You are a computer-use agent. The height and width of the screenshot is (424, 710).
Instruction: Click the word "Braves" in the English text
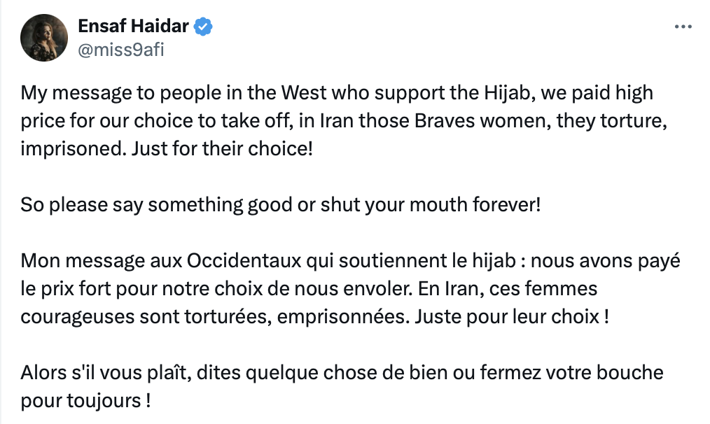point(444,121)
